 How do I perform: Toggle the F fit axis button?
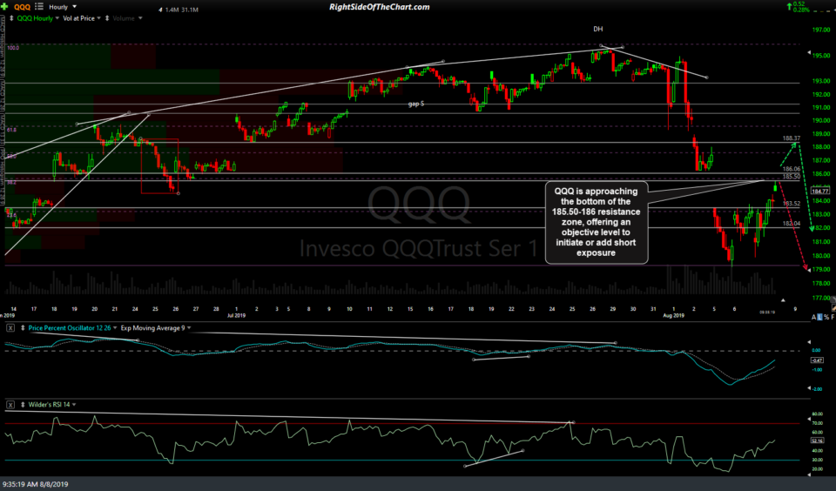[833, 317]
